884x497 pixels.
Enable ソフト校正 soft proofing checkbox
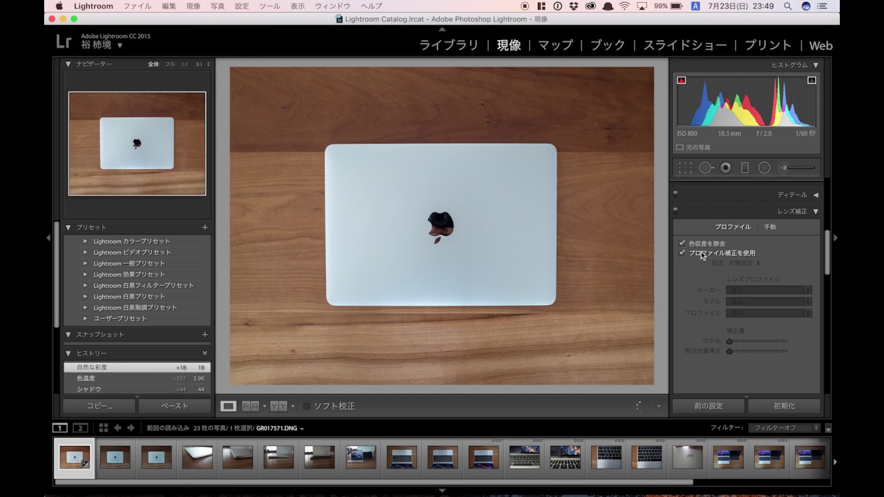pos(307,406)
